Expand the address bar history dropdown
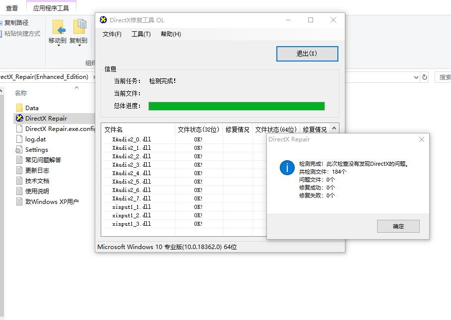451x320 pixels. click(x=416, y=77)
